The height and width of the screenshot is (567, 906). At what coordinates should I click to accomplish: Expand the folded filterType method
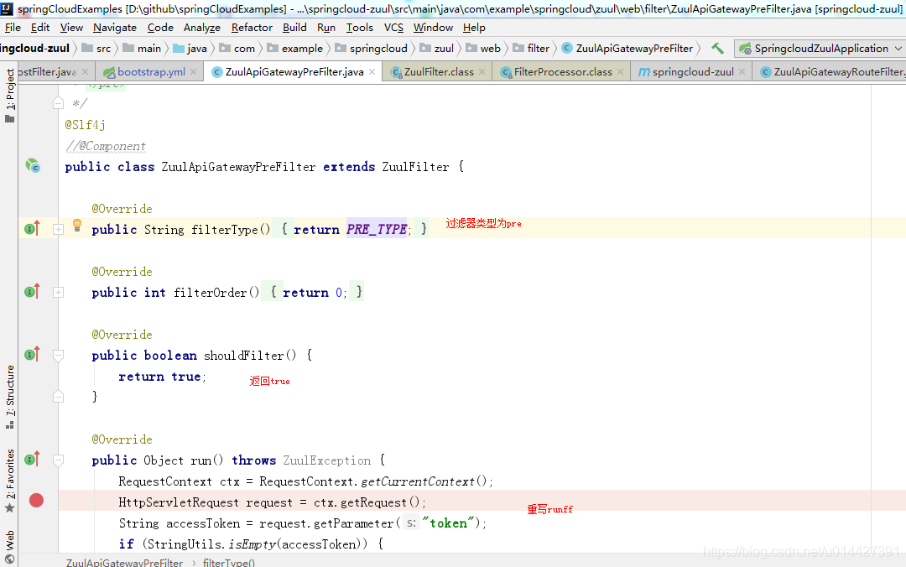(x=59, y=230)
